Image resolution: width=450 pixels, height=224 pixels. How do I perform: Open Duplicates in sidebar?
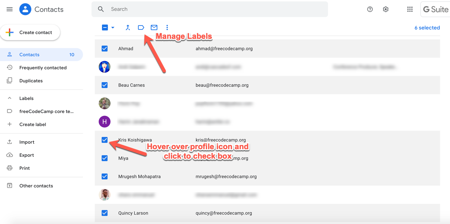tap(41, 81)
